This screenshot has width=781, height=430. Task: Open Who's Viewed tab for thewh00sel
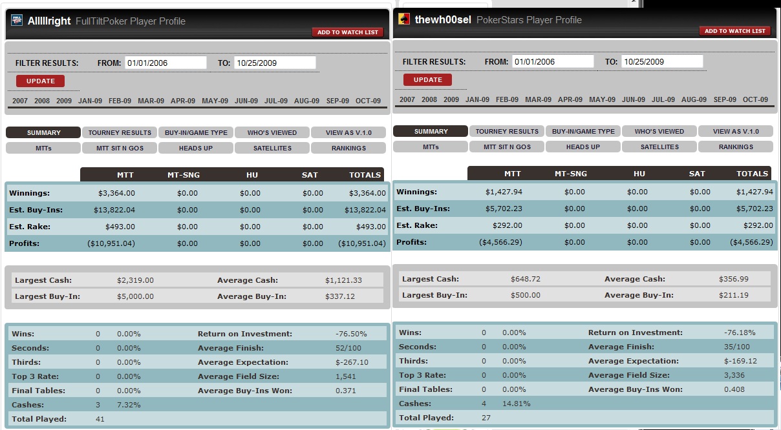pos(659,131)
